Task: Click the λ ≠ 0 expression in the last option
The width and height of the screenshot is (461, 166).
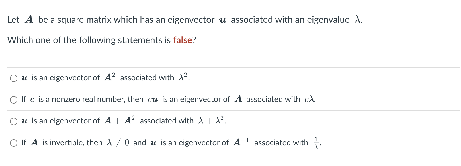Action: [x=118, y=142]
